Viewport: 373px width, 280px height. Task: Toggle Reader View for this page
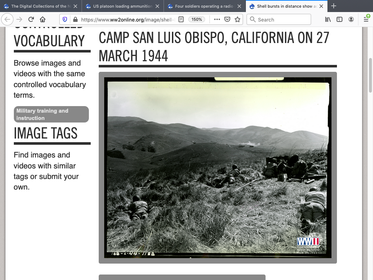coord(181,20)
